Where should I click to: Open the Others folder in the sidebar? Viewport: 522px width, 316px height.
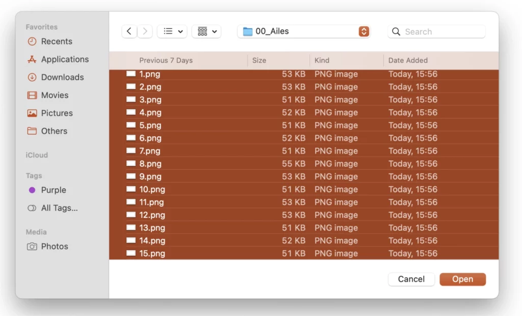tap(47, 131)
